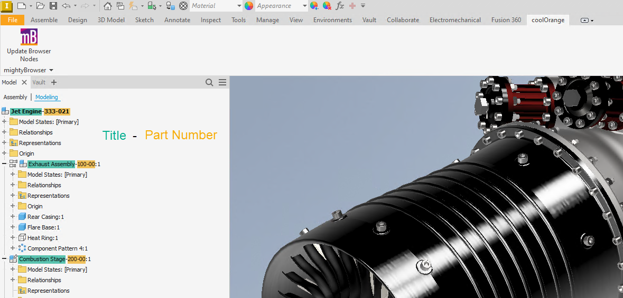Viewport: 623px width, 298px height.
Task: Select the coolOrange ribbon tab
Action: click(548, 20)
